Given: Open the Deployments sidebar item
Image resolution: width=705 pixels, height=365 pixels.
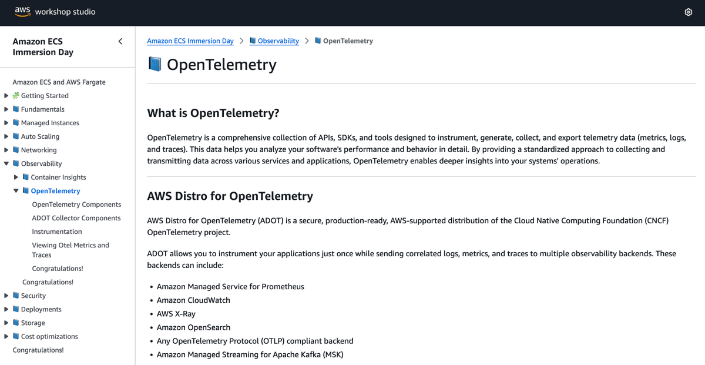Looking at the screenshot, I should pos(41,309).
